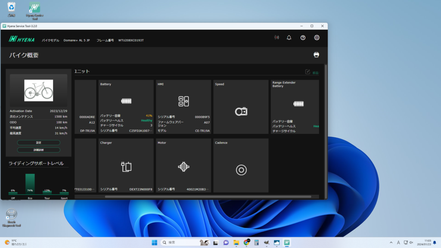Click the wireless connection status icon
The height and width of the screenshot is (248, 441).
click(276, 38)
